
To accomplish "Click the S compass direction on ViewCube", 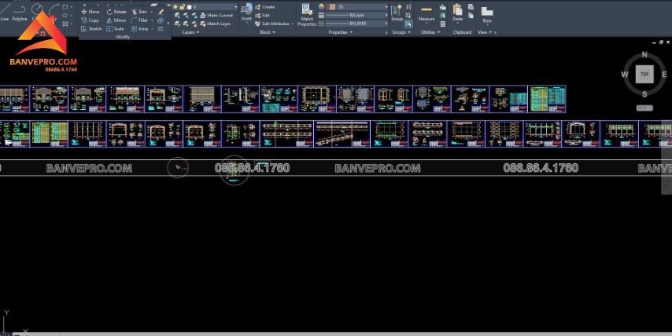I will [x=644, y=94].
